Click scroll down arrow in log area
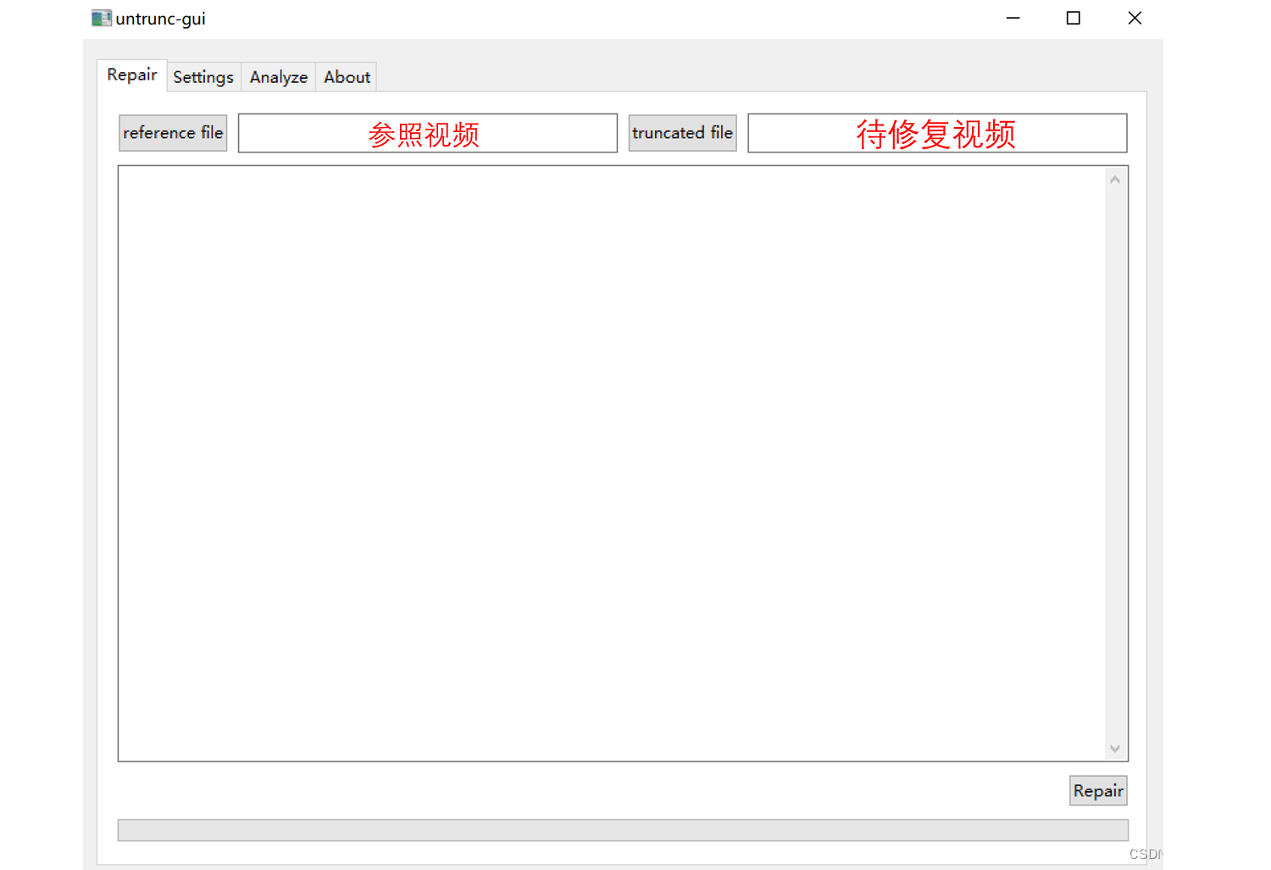The image size is (1271, 870). tap(1115, 748)
